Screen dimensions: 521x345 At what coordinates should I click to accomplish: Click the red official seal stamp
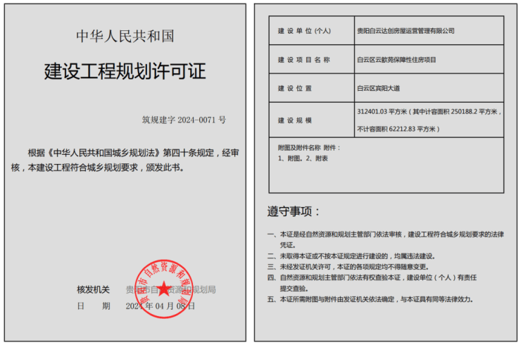pyautogui.click(x=164, y=289)
